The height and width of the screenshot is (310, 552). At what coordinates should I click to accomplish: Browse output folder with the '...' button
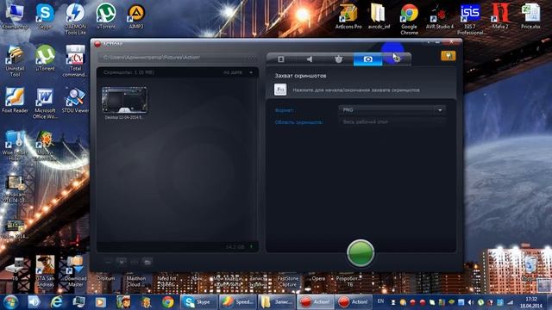[x=252, y=58]
